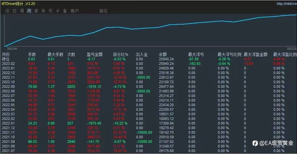Switch to the 周 weekly tab
The image size is (297, 154).
22,11
